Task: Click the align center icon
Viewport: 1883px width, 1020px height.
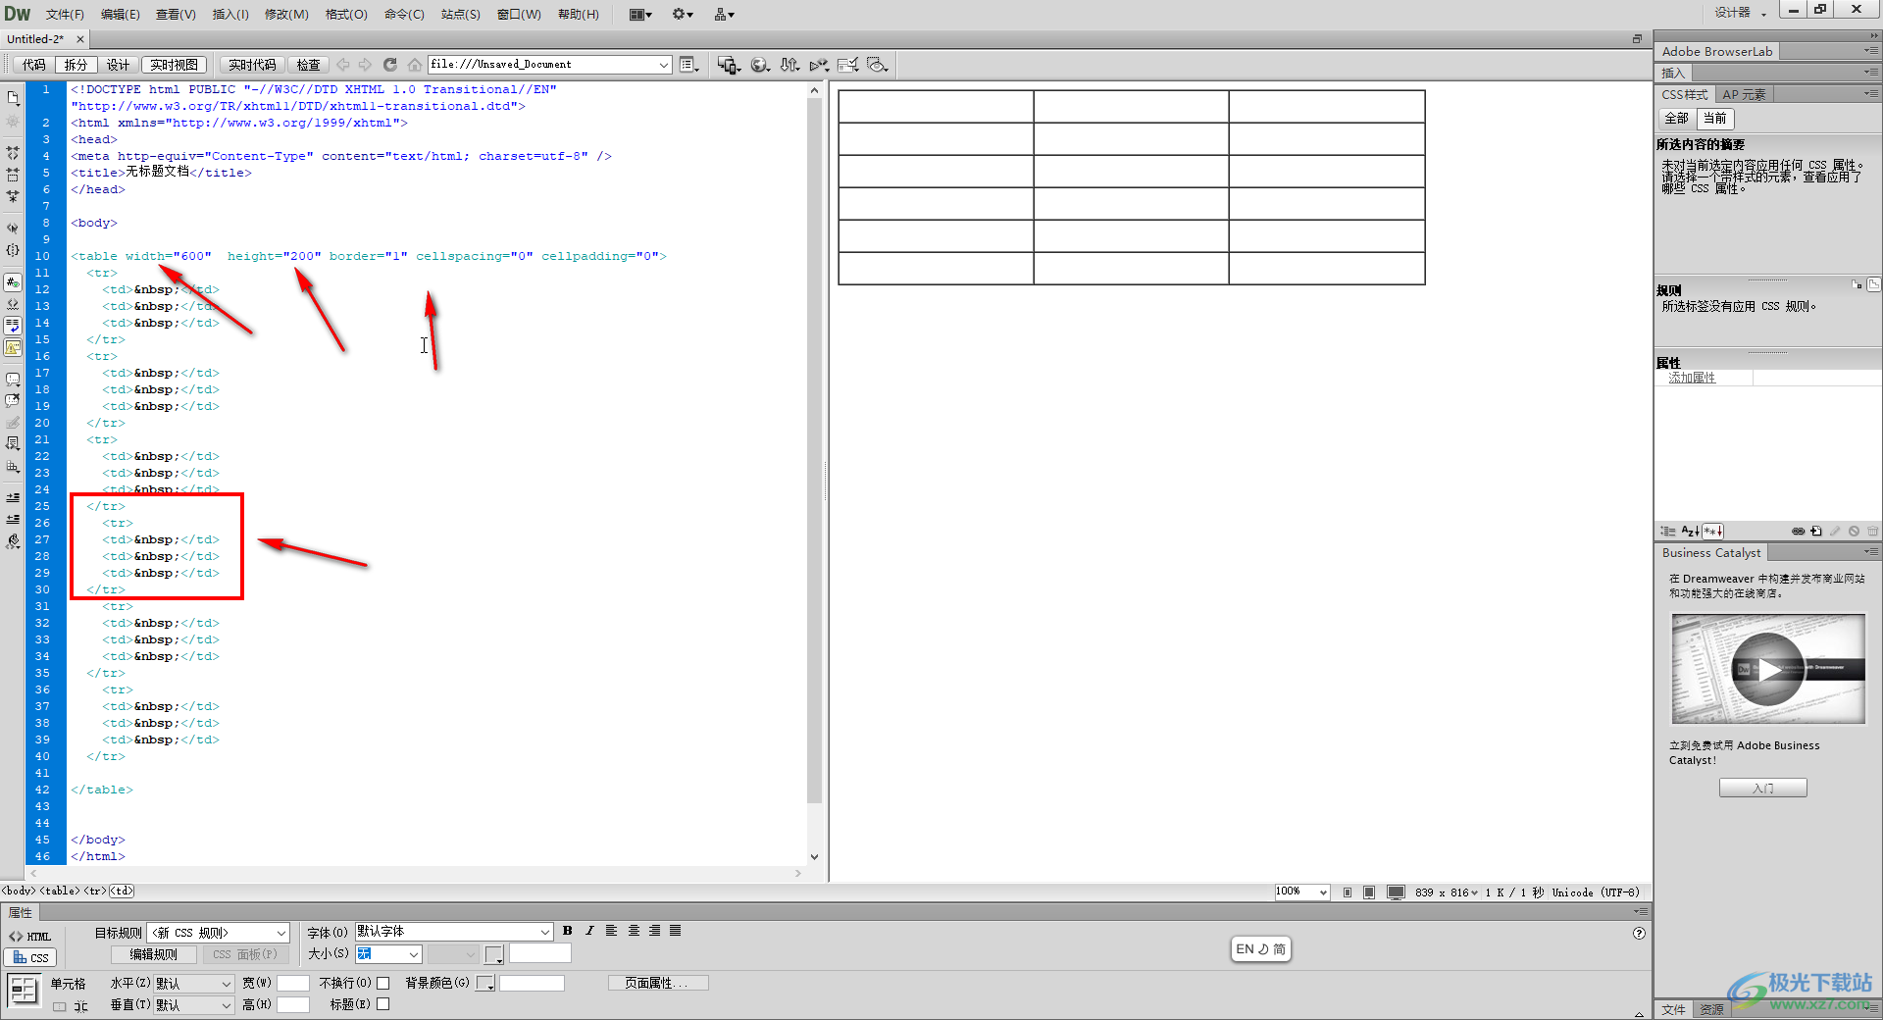Action: coord(634,931)
